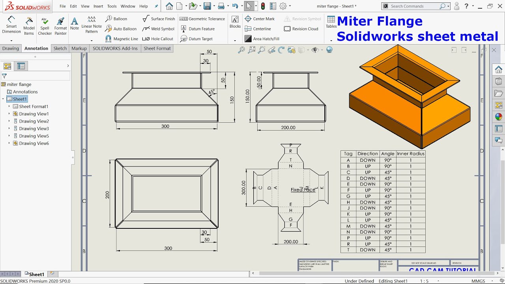The image size is (505, 284).
Task: Switch to the Markup tab
Action: 79,49
